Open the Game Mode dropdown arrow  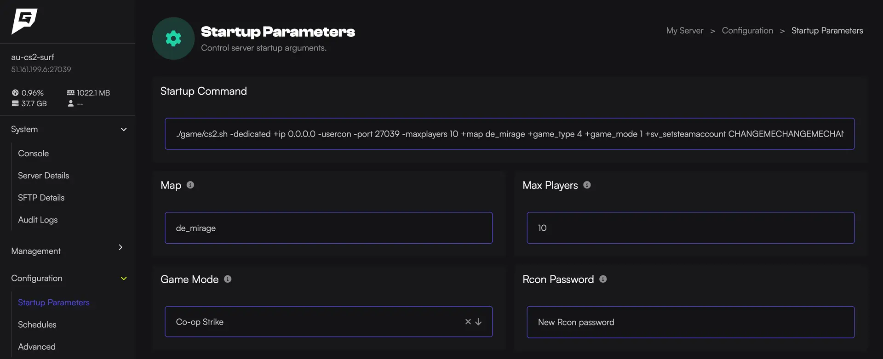pos(479,322)
